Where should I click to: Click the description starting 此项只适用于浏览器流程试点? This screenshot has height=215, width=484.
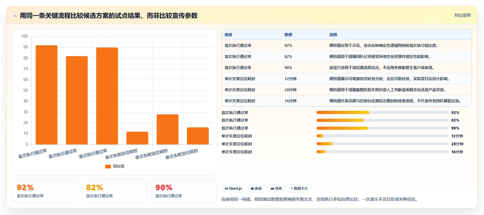(x=382, y=68)
